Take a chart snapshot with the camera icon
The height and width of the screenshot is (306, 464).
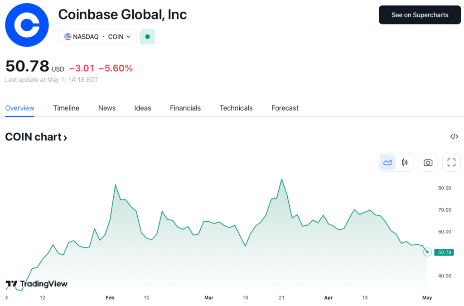[x=428, y=162]
